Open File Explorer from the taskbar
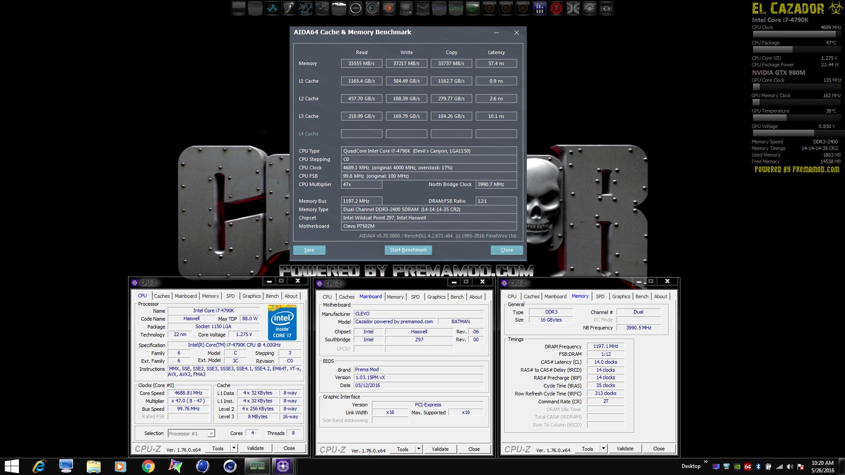Image resolution: width=845 pixels, height=475 pixels. click(x=93, y=466)
